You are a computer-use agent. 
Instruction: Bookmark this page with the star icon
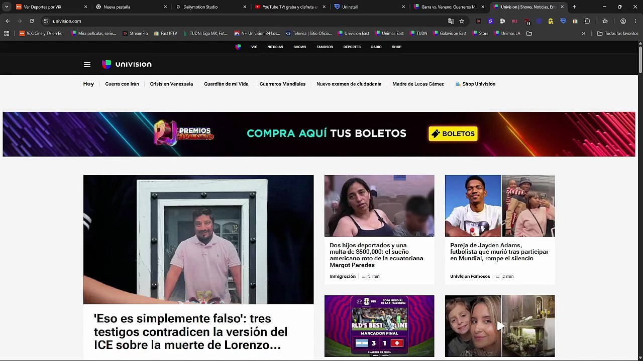(x=462, y=21)
